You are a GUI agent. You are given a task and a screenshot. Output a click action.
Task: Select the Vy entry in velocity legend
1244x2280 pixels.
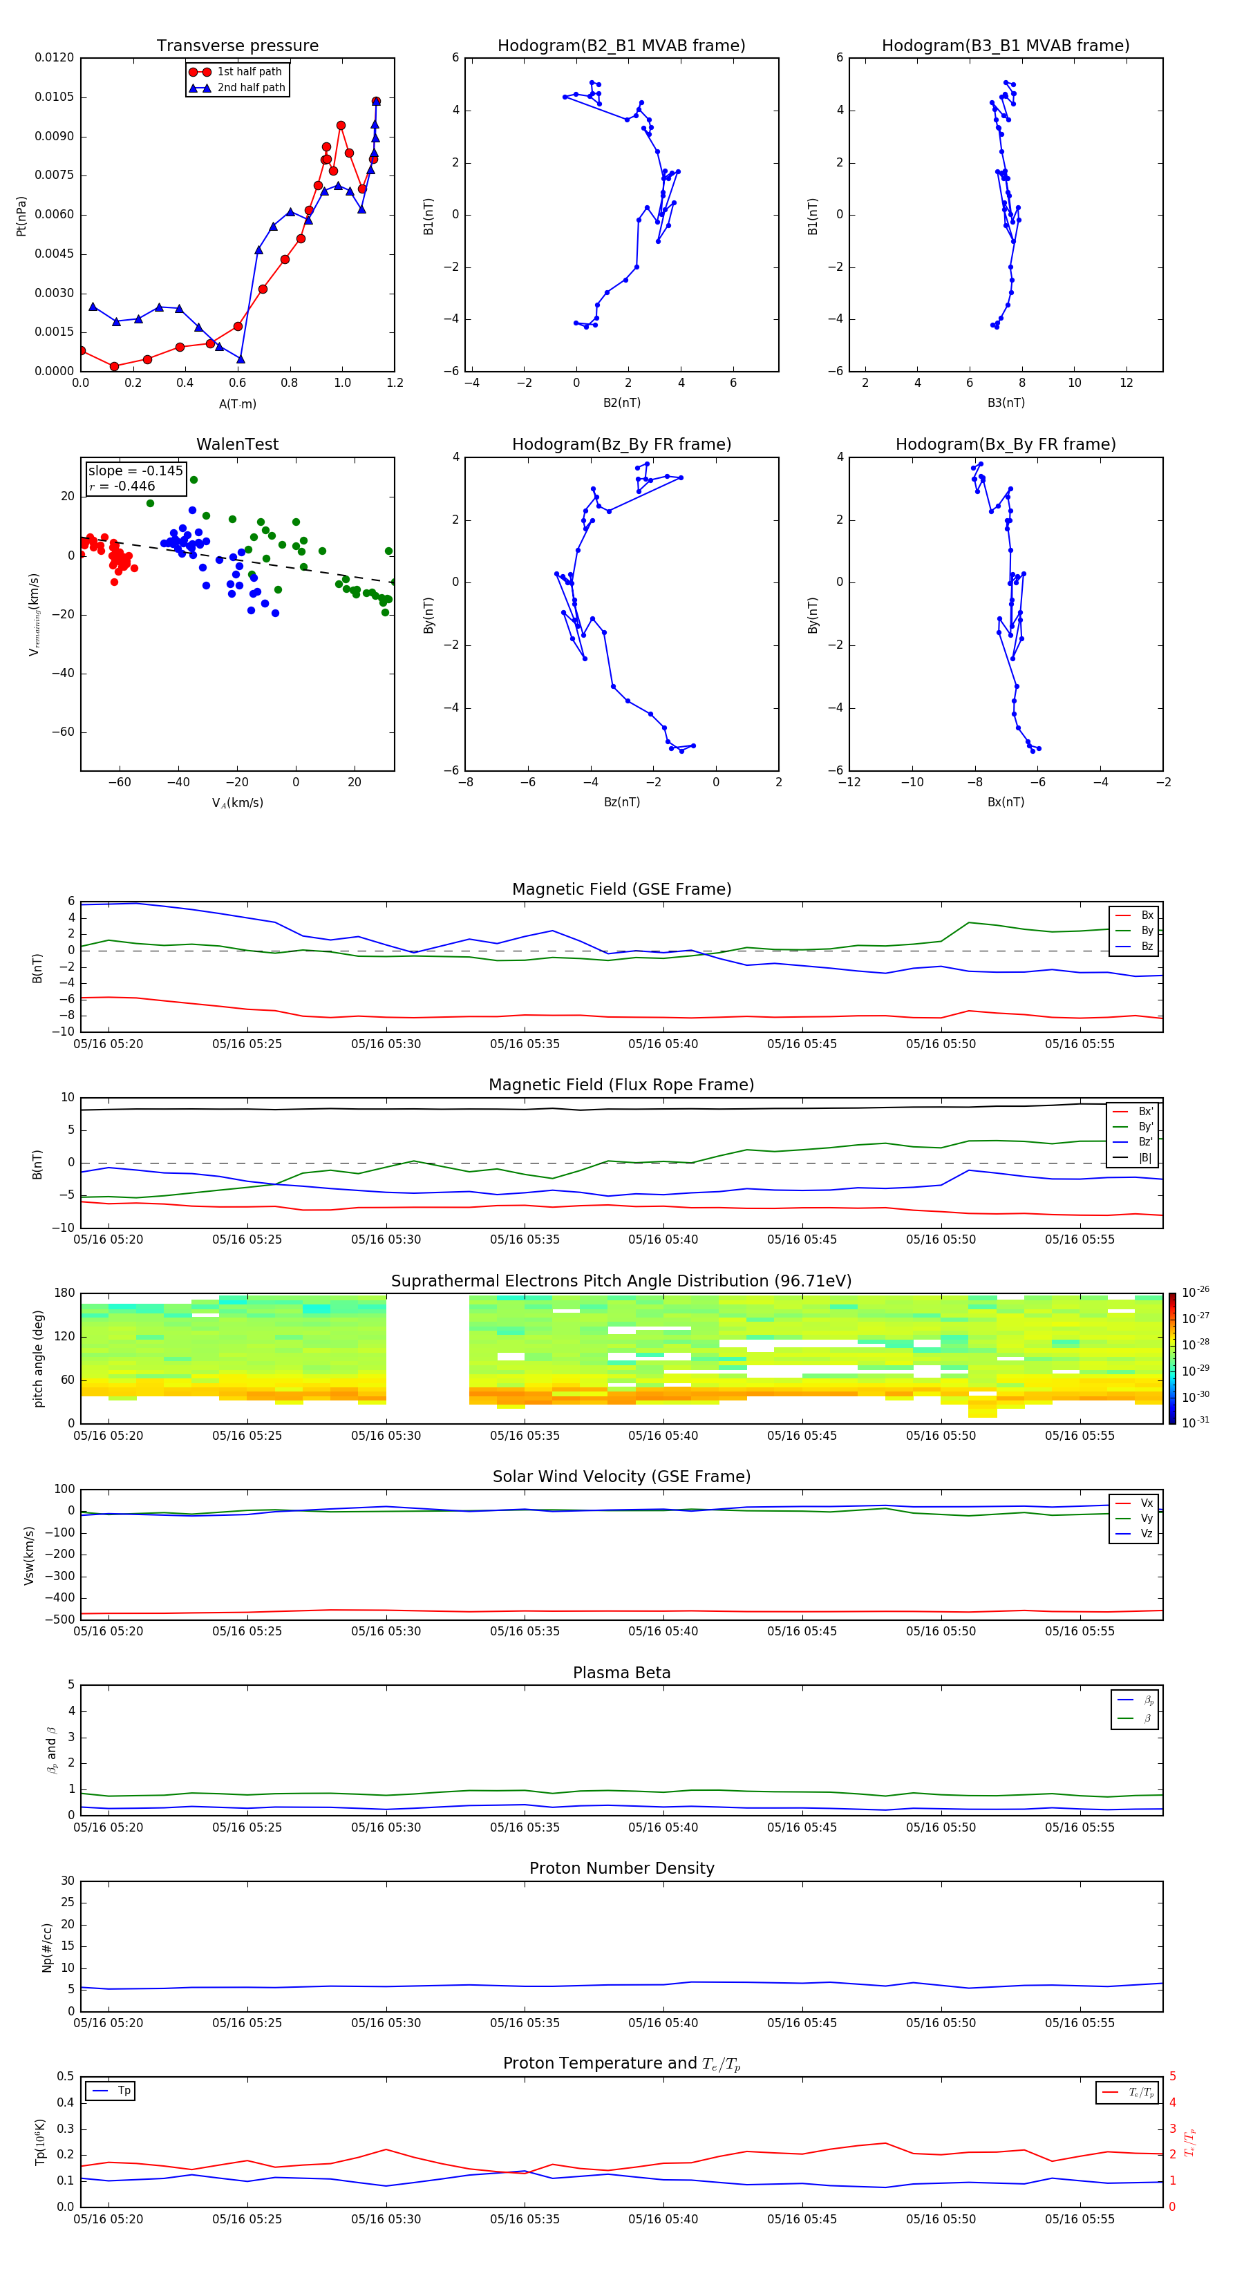(x=1134, y=1519)
